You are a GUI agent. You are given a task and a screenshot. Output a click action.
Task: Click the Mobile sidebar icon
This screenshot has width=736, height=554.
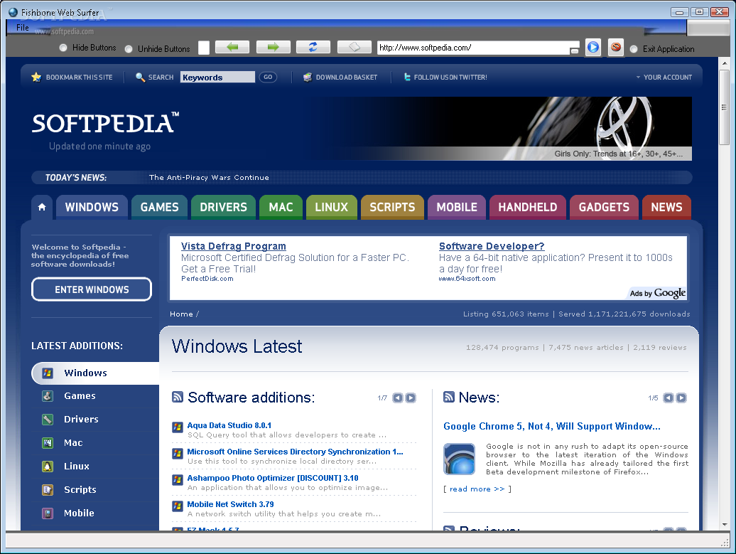tap(48, 513)
